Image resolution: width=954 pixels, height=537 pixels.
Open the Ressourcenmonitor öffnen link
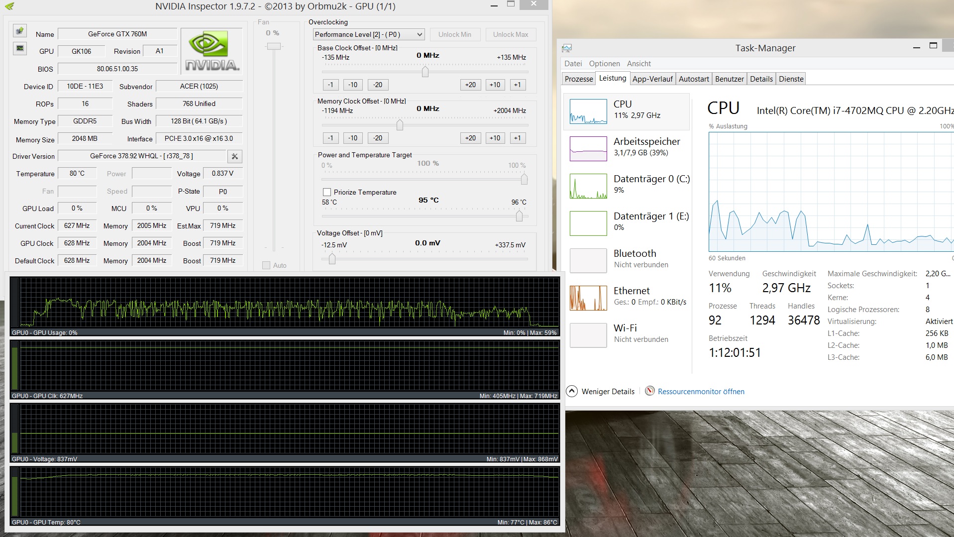pyautogui.click(x=701, y=392)
